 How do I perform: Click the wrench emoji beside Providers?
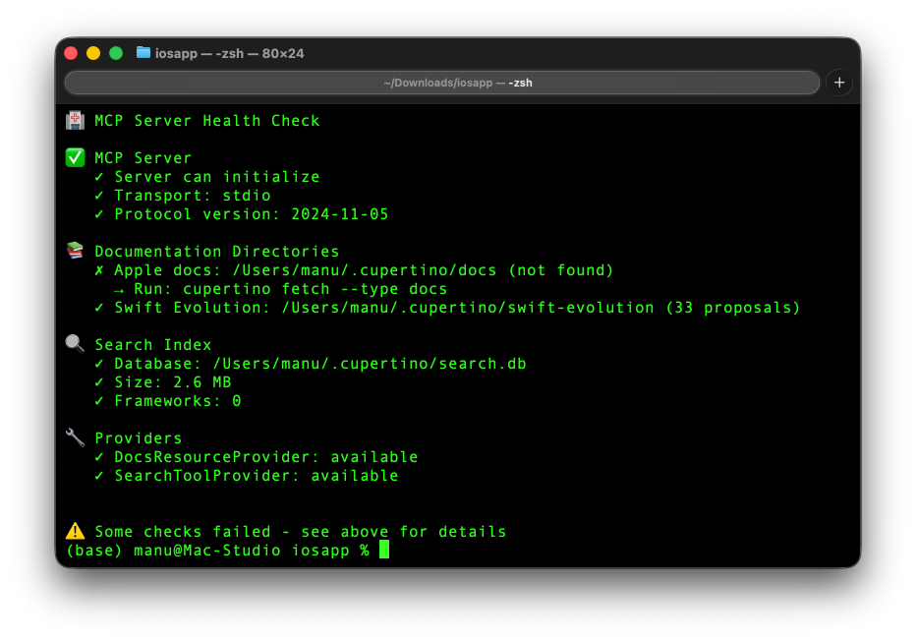pos(75,438)
